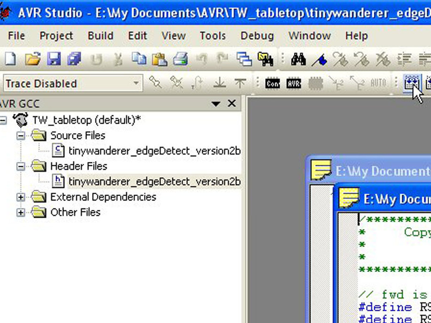This screenshot has width=431, height=323.
Task: Click the AVR Studio bug icon in title bar
Action: pyautogui.click(x=5, y=13)
